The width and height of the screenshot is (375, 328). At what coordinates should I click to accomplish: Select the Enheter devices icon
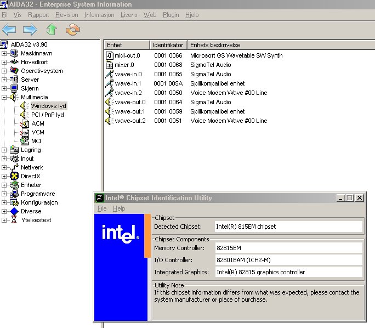[14, 185]
